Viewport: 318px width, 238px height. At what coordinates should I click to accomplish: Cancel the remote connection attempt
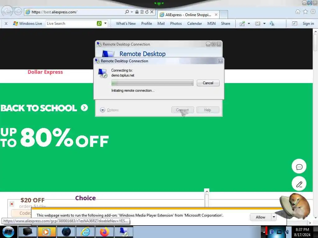(208, 83)
